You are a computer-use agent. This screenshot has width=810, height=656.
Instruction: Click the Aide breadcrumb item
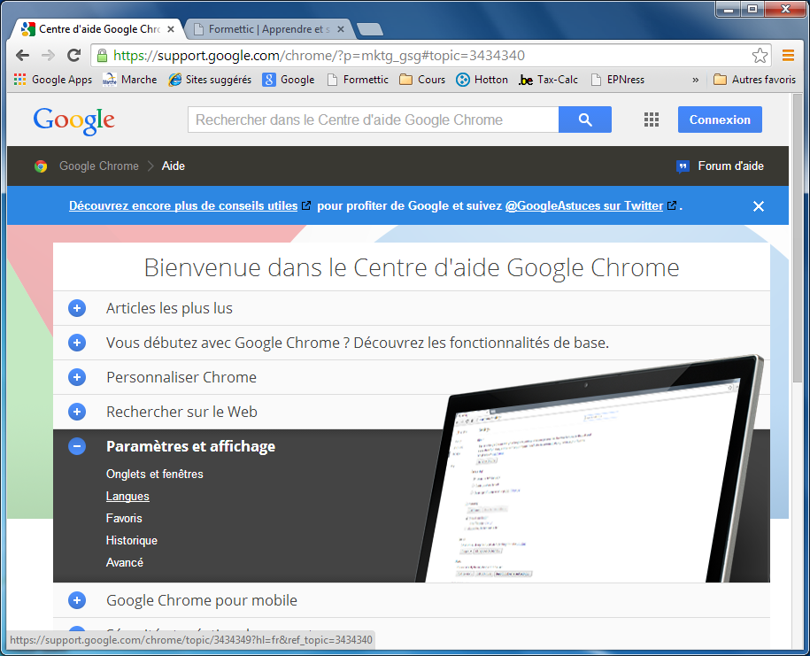[x=173, y=166]
